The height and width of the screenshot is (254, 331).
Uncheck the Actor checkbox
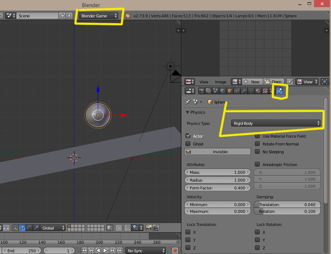pos(188,136)
